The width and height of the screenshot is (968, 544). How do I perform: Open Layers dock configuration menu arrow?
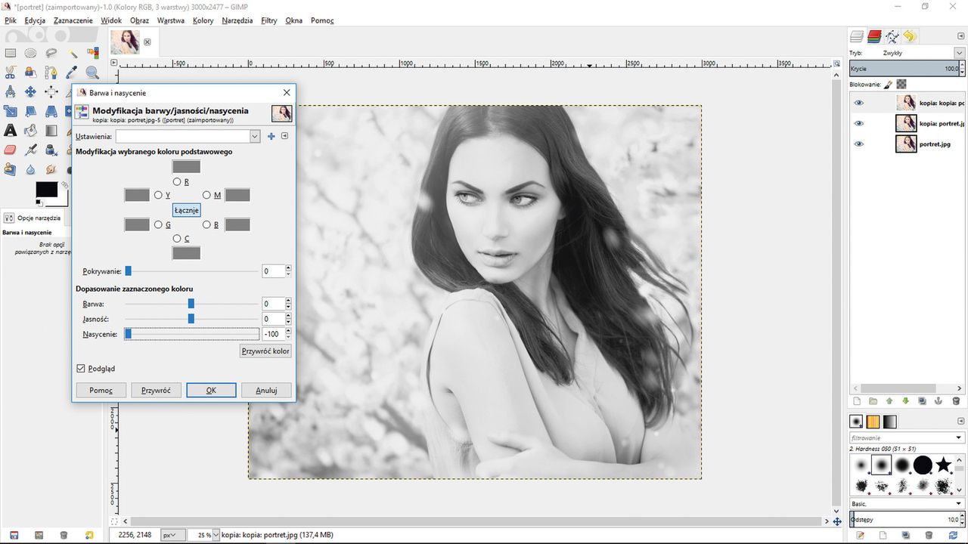click(x=960, y=36)
